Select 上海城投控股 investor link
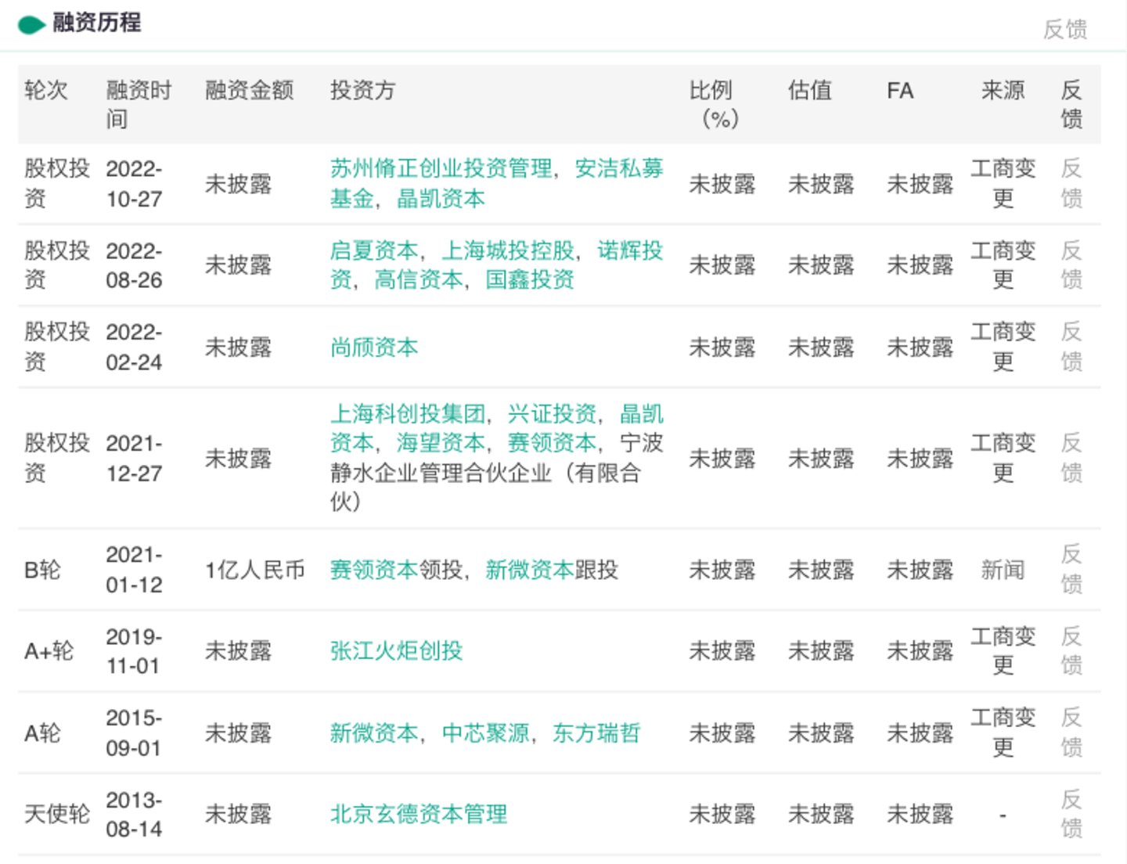This screenshot has height=864, width=1127. pos(508,250)
